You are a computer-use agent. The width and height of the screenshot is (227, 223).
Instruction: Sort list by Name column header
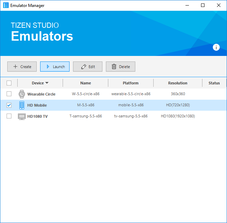85,83
